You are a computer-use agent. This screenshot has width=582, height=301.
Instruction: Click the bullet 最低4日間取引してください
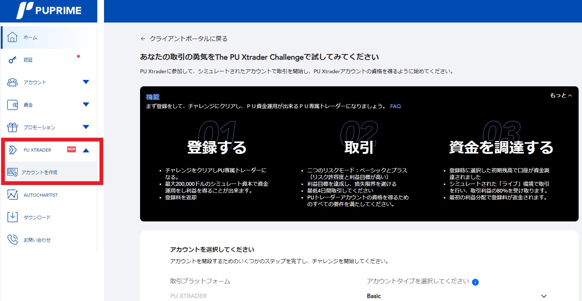click(341, 191)
